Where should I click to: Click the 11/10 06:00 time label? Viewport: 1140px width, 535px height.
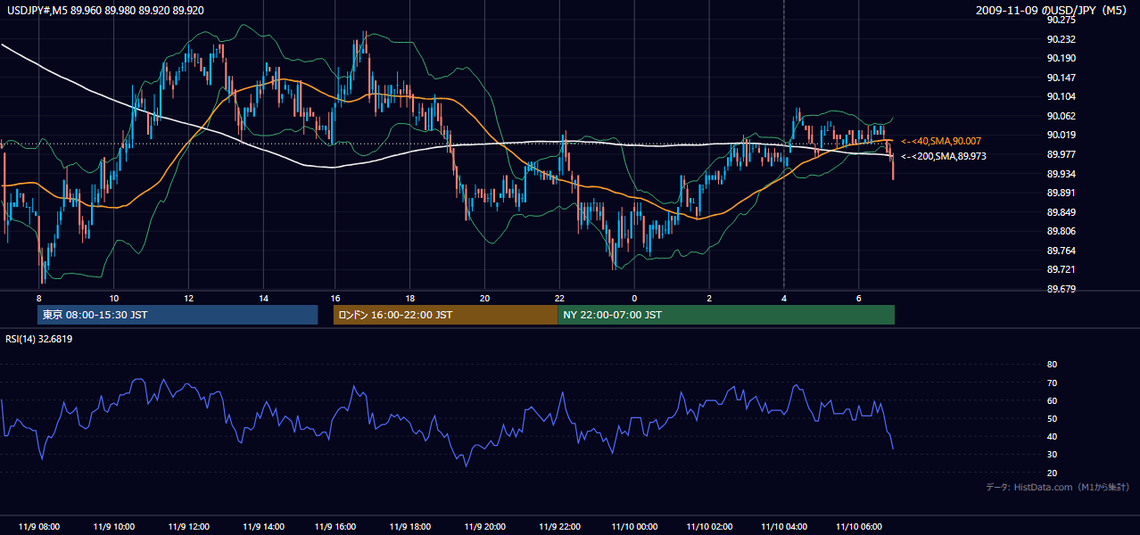point(858,526)
